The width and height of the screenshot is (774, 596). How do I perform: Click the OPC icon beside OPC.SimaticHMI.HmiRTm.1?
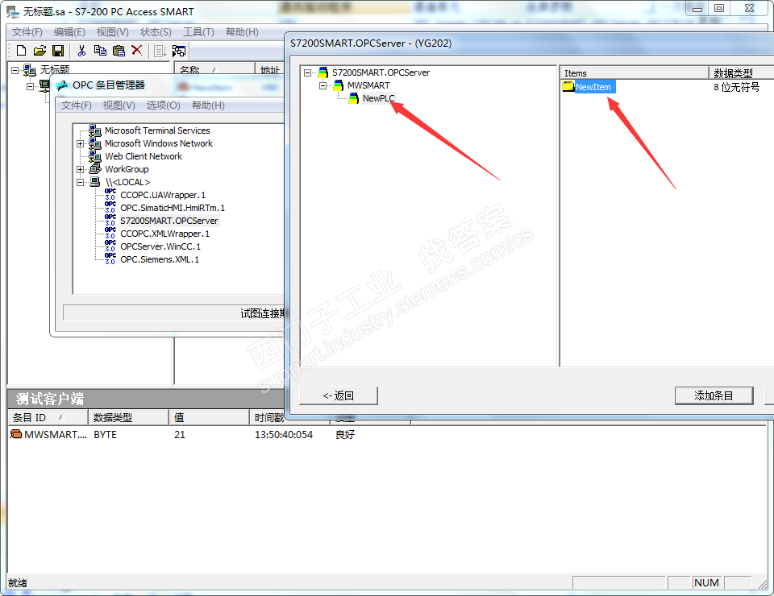click(x=110, y=207)
